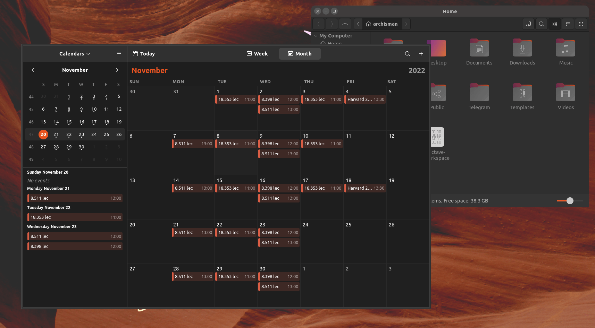Go to next month with right chevron

pos(117,70)
